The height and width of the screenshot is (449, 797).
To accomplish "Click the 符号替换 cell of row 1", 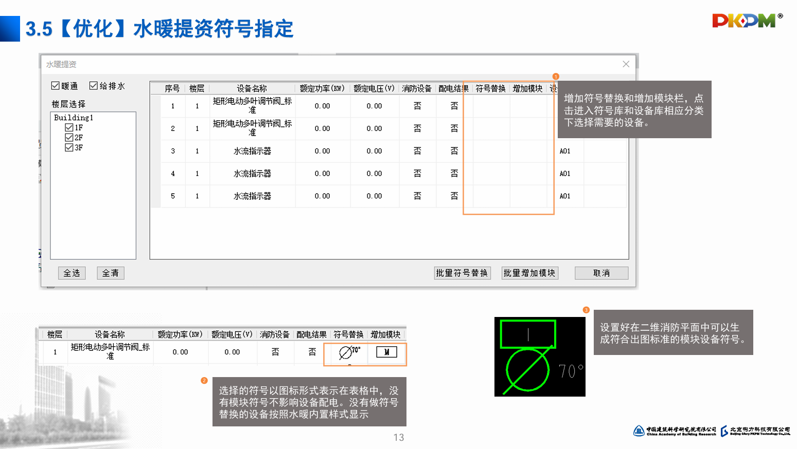I will tap(491, 106).
